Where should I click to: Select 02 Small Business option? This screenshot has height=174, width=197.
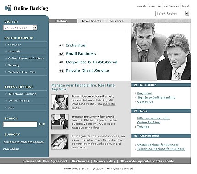tap(77, 54)
